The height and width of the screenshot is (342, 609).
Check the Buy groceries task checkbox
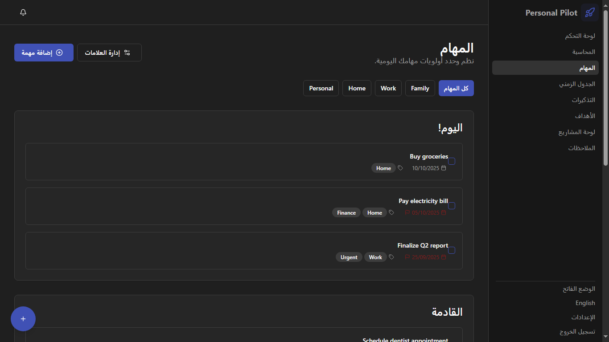click(452, 161)
